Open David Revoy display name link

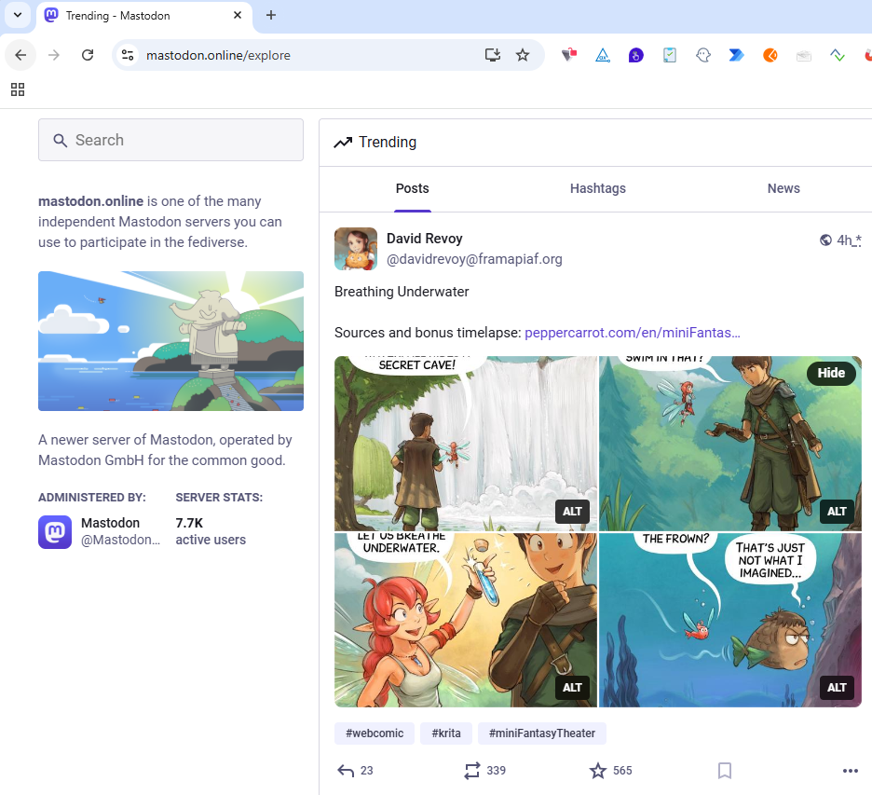point(424,239)
